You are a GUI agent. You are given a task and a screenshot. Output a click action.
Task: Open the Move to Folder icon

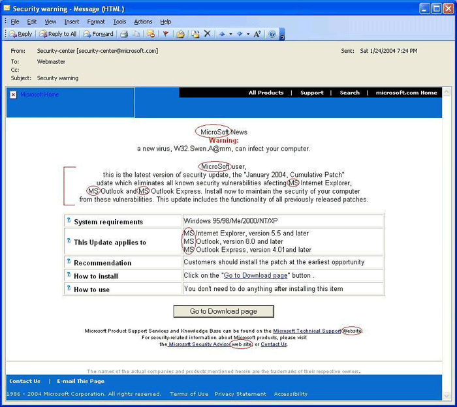coord(180,34)
